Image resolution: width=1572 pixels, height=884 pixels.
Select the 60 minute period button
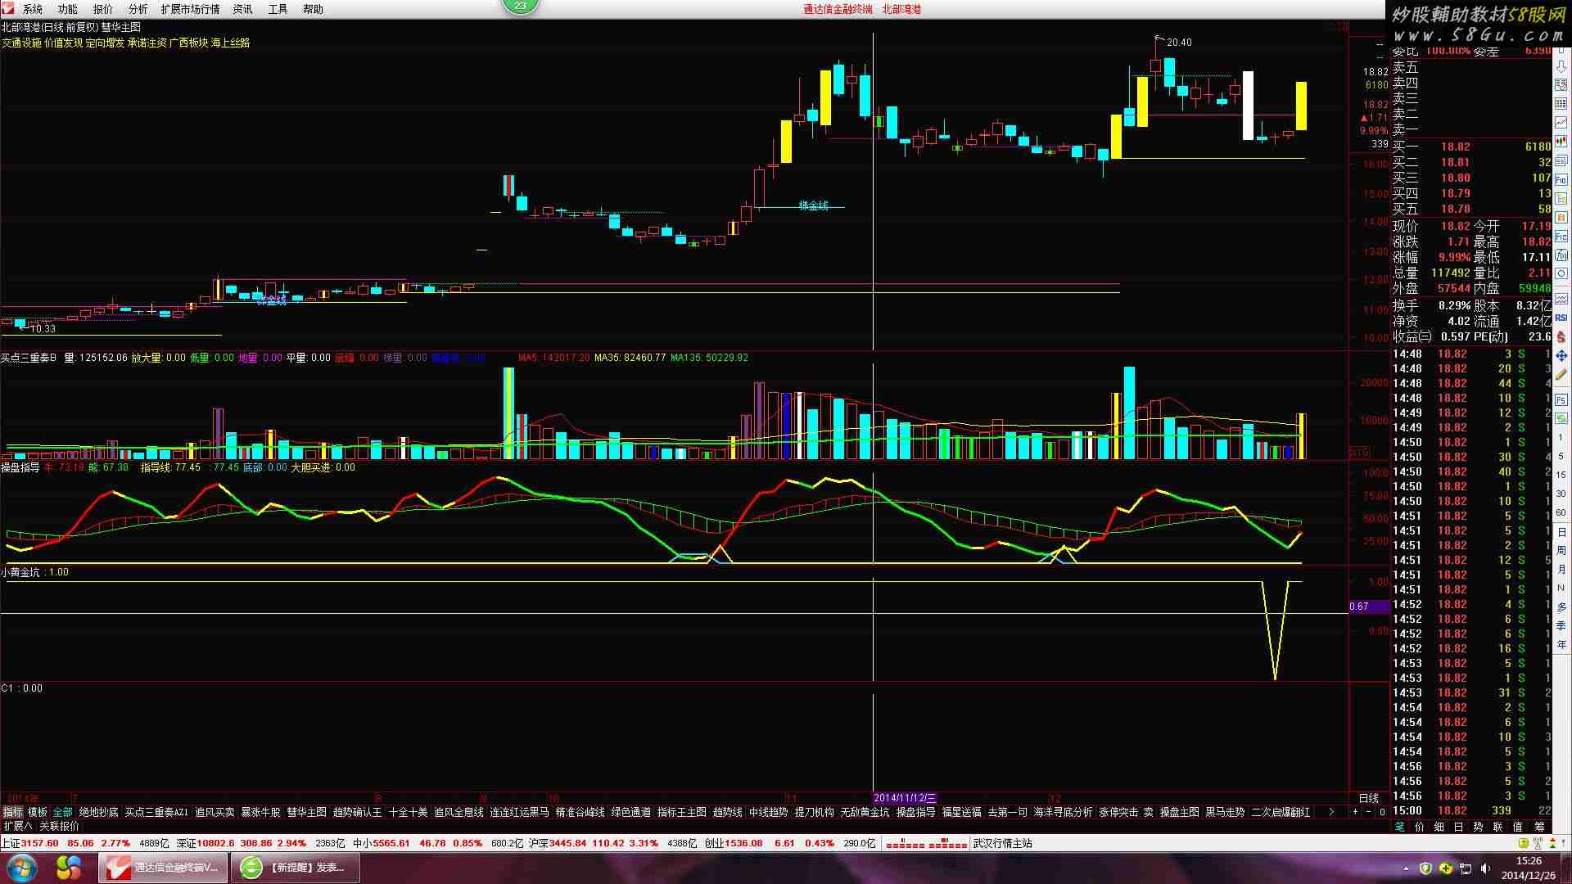[1561, 512]
